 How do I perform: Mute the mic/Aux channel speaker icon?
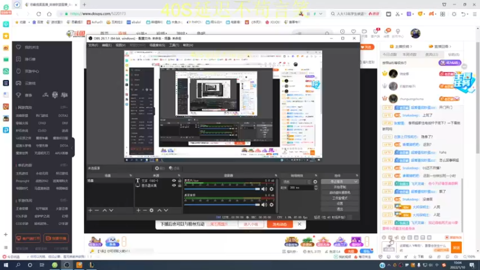tap(264, 189)
